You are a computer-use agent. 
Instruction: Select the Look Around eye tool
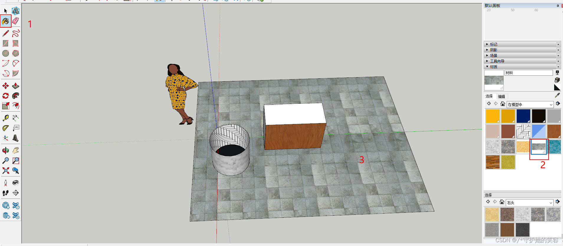(16, 183)
